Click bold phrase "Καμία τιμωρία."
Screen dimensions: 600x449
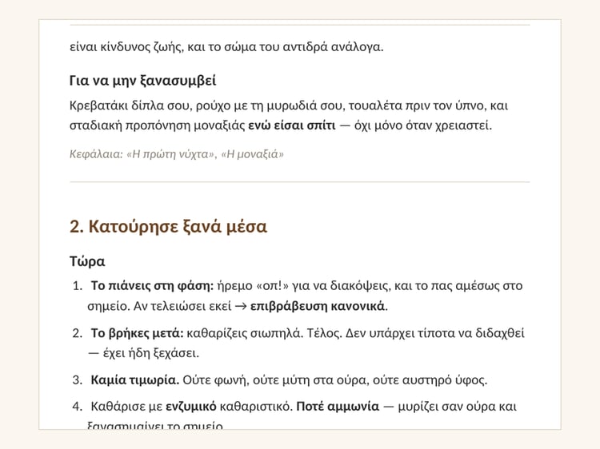click(x=135, y=380)
